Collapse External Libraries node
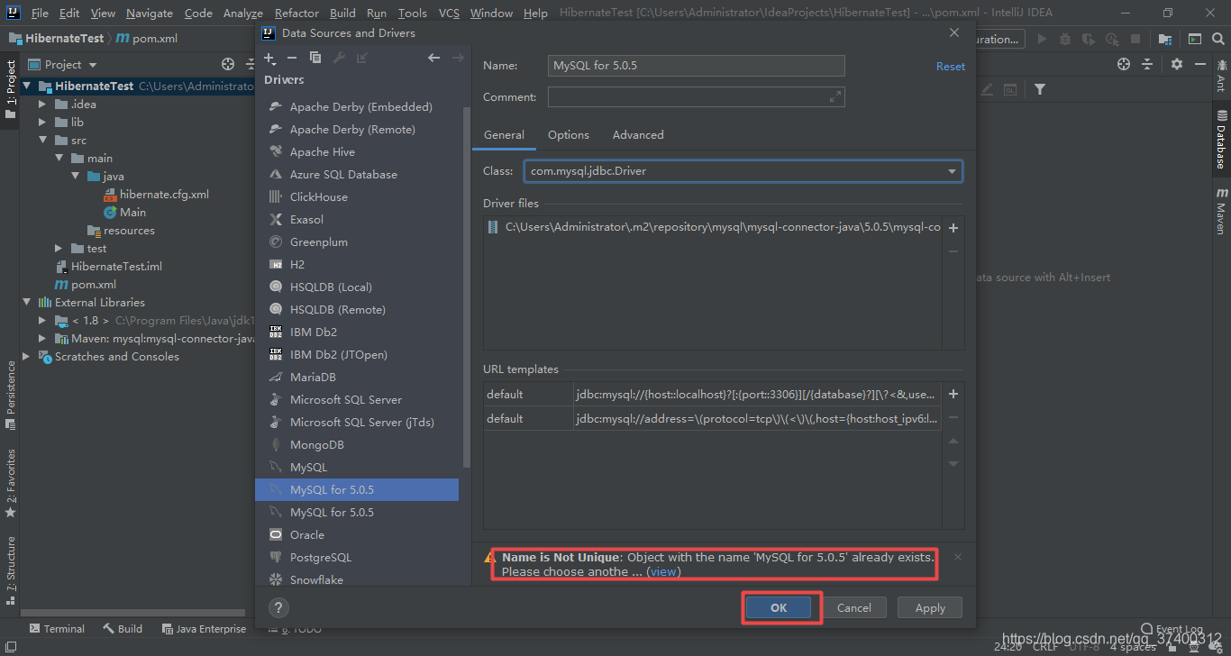 click(26, 302)
